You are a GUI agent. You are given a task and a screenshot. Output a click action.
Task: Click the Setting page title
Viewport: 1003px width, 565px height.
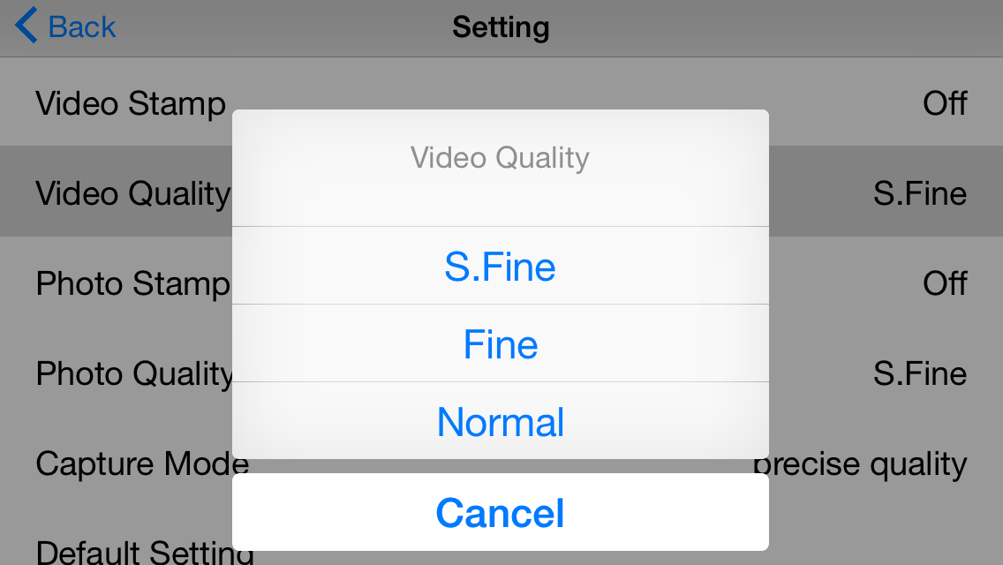click(501, 27)
